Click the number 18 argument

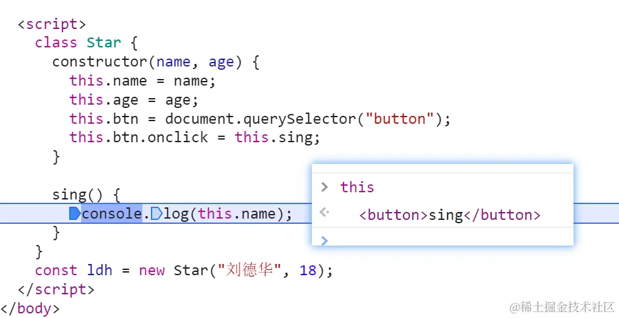pyautogui.click(x=308, y=271)
